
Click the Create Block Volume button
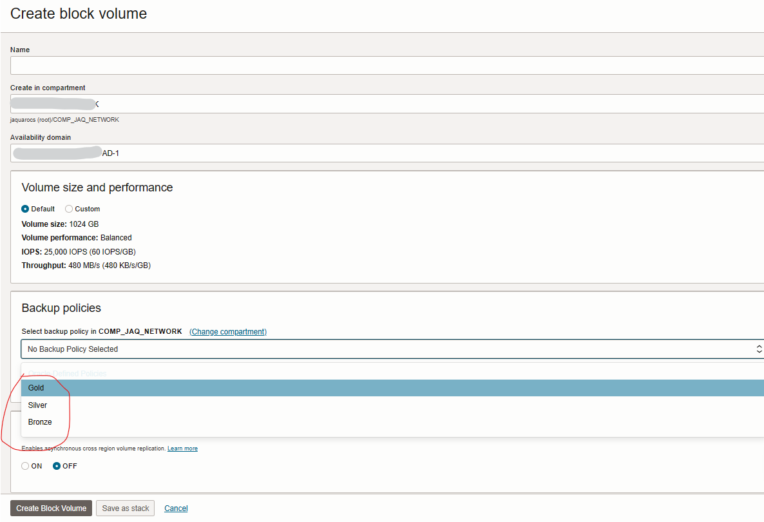click(50, 508)
